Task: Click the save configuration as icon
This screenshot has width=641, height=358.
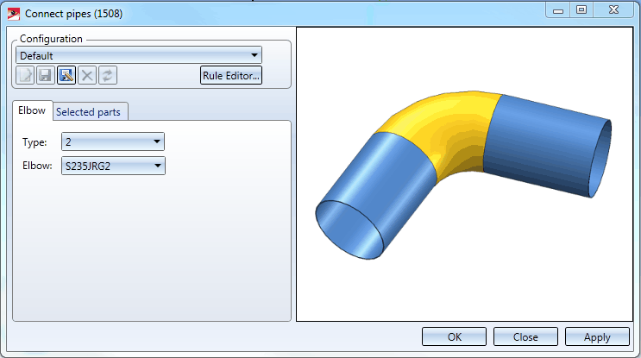Action: [x=66, y=76]
